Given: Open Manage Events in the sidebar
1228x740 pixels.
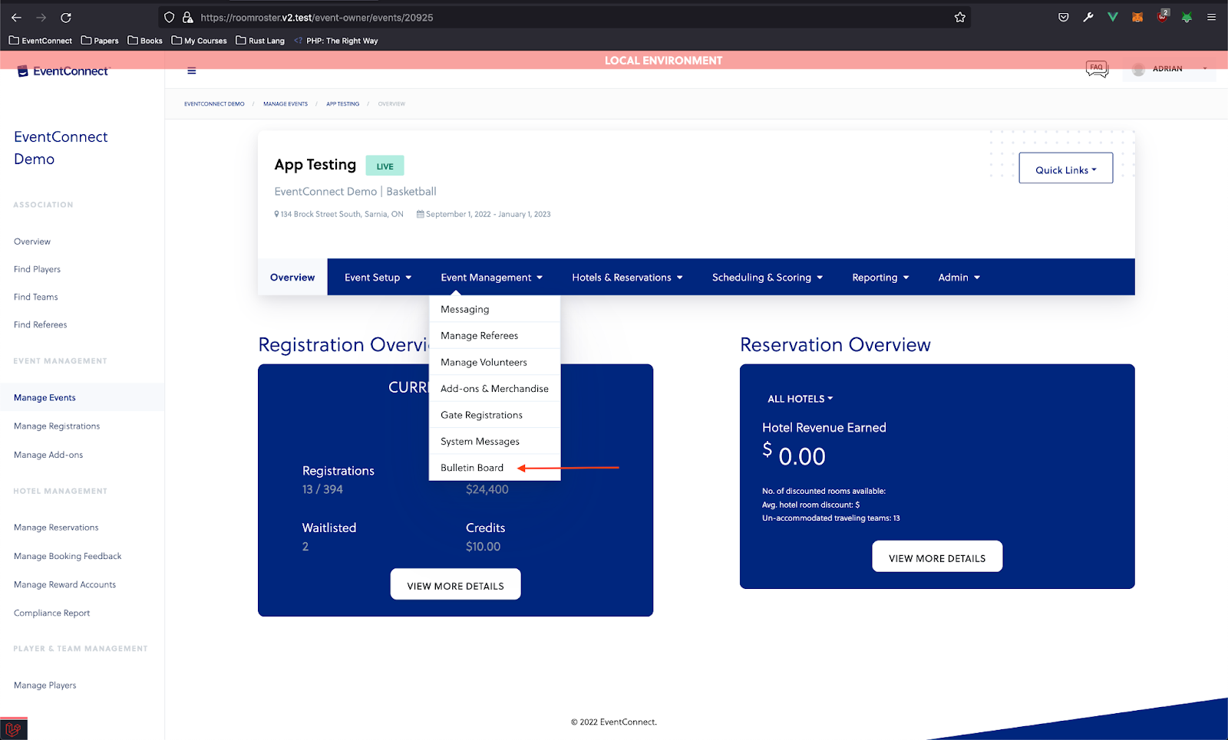Looking at the screenshot, I should pyautogui.click(x=45, y=397).
